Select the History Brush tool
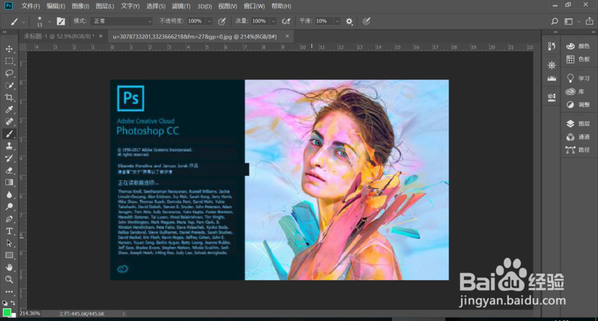Image resolution: width=598 pixels, height=321 pixels. click(x=9, y=158)
